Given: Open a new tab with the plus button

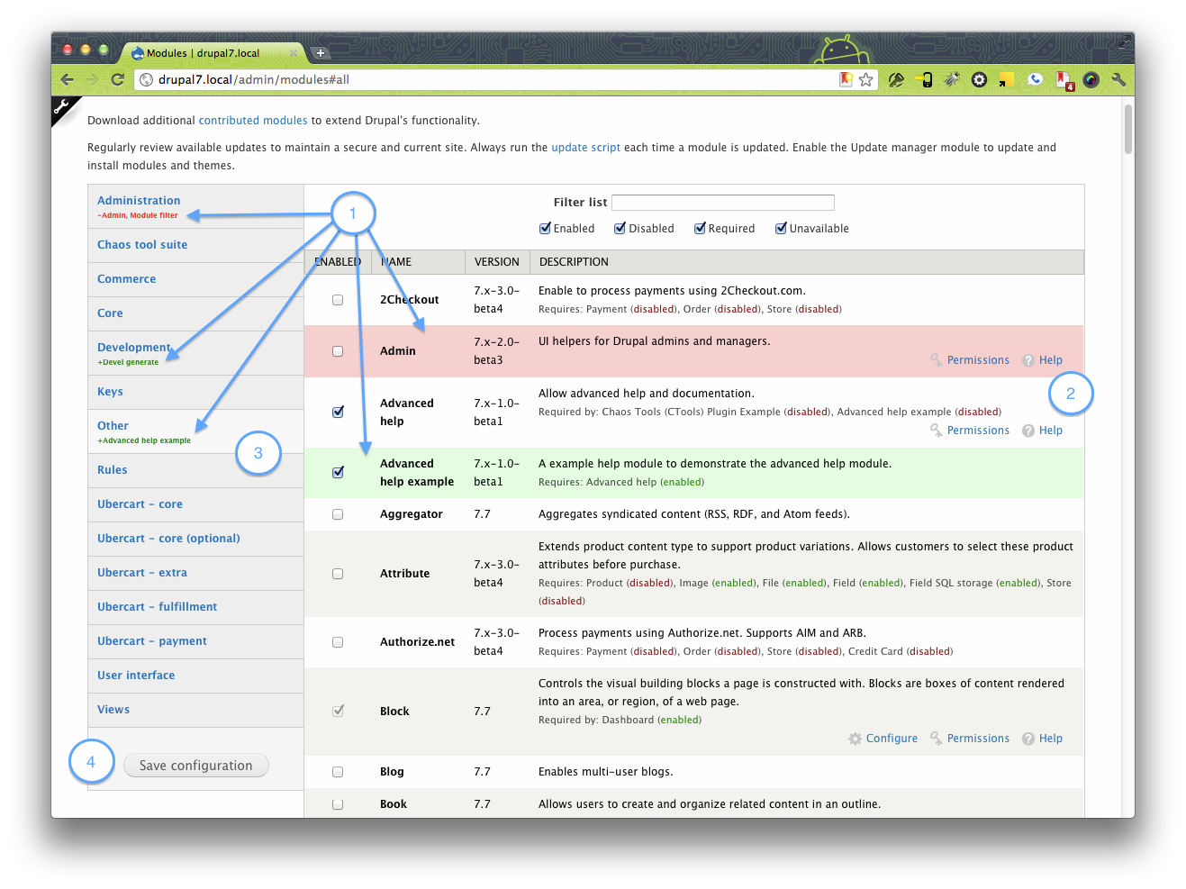Looking at the screenshot, I should (x=320, y=53).
